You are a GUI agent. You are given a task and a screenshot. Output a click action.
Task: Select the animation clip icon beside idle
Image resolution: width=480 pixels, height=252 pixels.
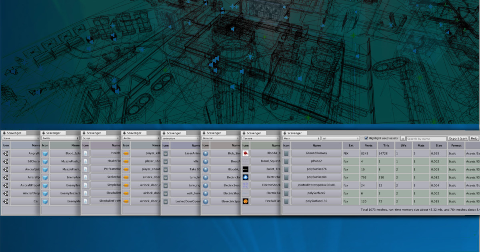tap(166, 161)
